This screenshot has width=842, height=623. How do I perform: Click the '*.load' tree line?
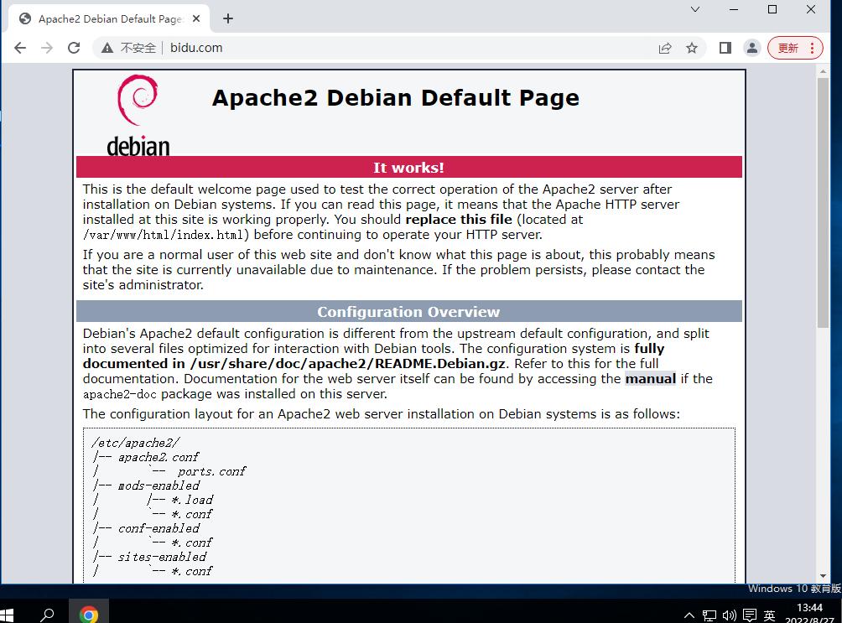[x=192, y=500]
